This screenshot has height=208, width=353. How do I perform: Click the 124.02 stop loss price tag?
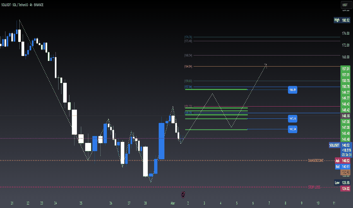(x=345, y=189)
